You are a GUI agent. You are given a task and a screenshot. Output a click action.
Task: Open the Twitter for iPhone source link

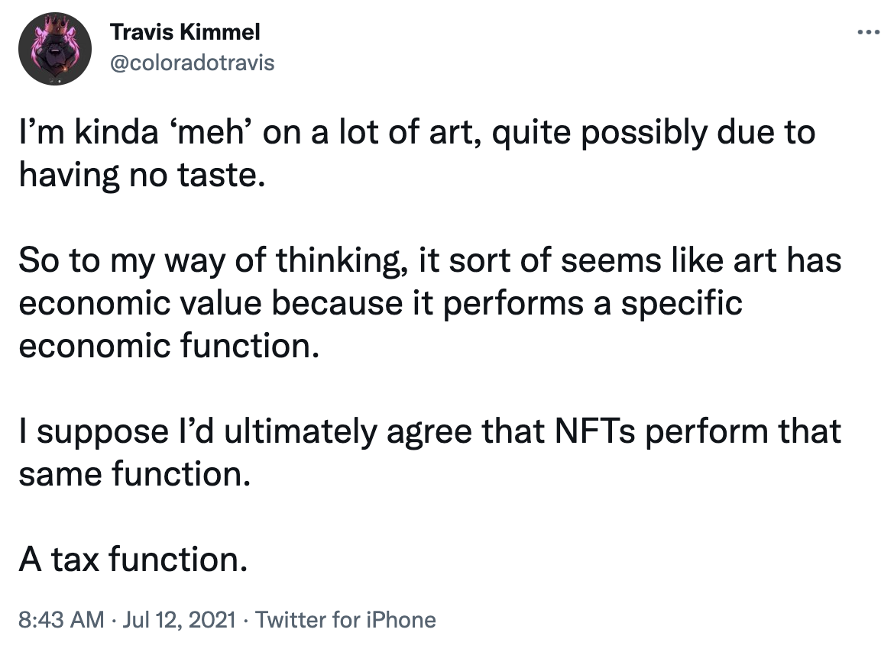click(x=345, y=619)
